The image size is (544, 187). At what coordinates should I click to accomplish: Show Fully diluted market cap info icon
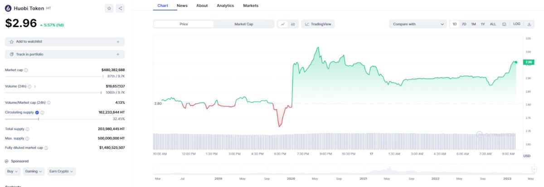pyautogui.click(x=46, y=148)
